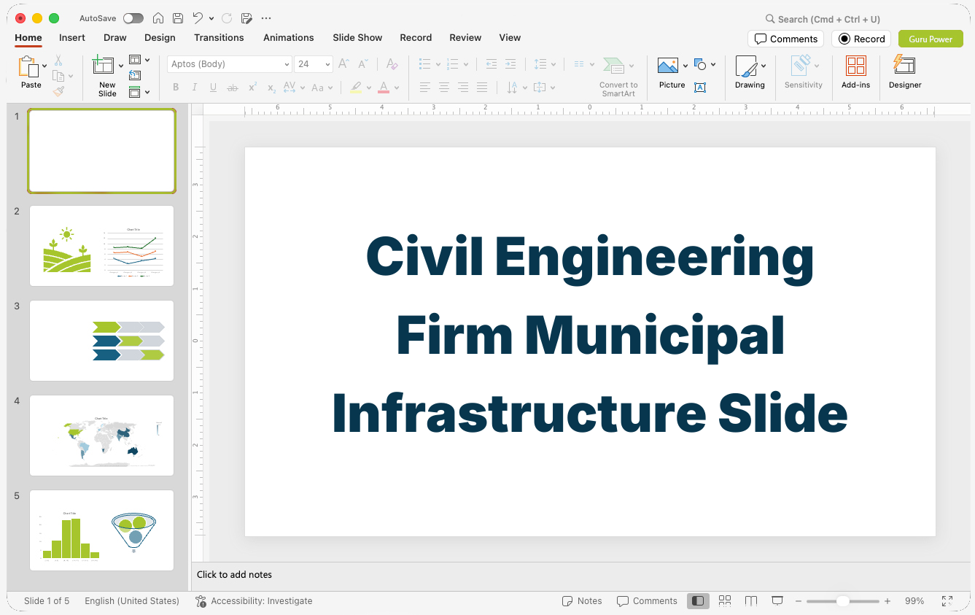
Task: Click the font color red swatch button
Action: pos(384,88)
